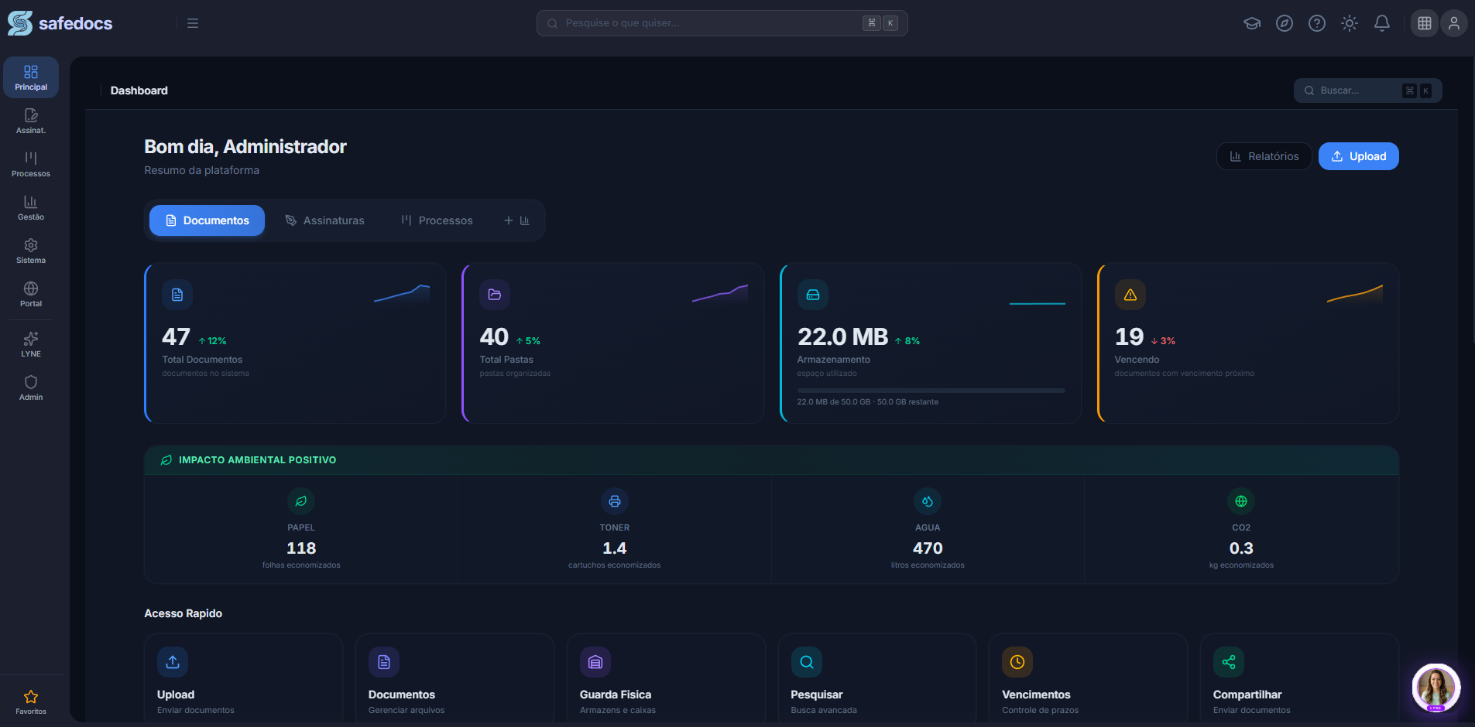This screenshot has width=1475, height=727.
Task: Click the Armazenamento storage progress bar
Action: (x=931, y=391)
